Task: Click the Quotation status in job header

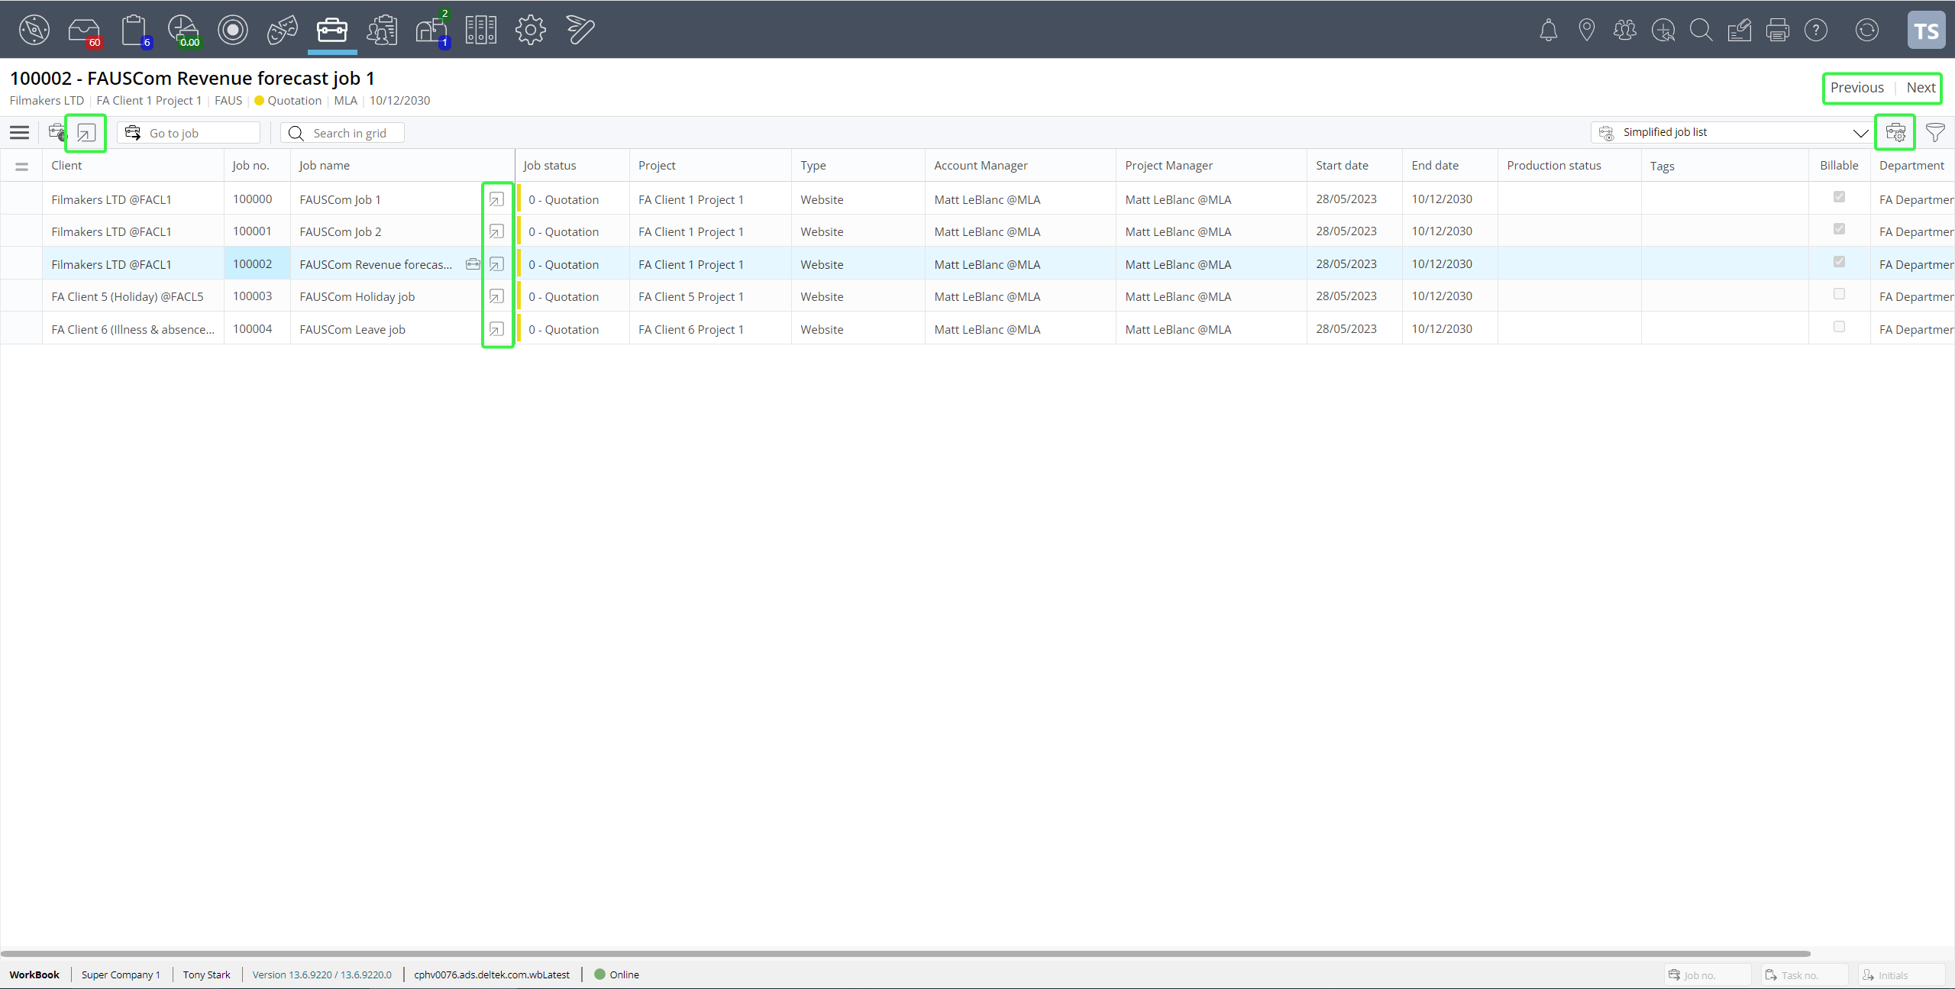Action: coord(288,101)
